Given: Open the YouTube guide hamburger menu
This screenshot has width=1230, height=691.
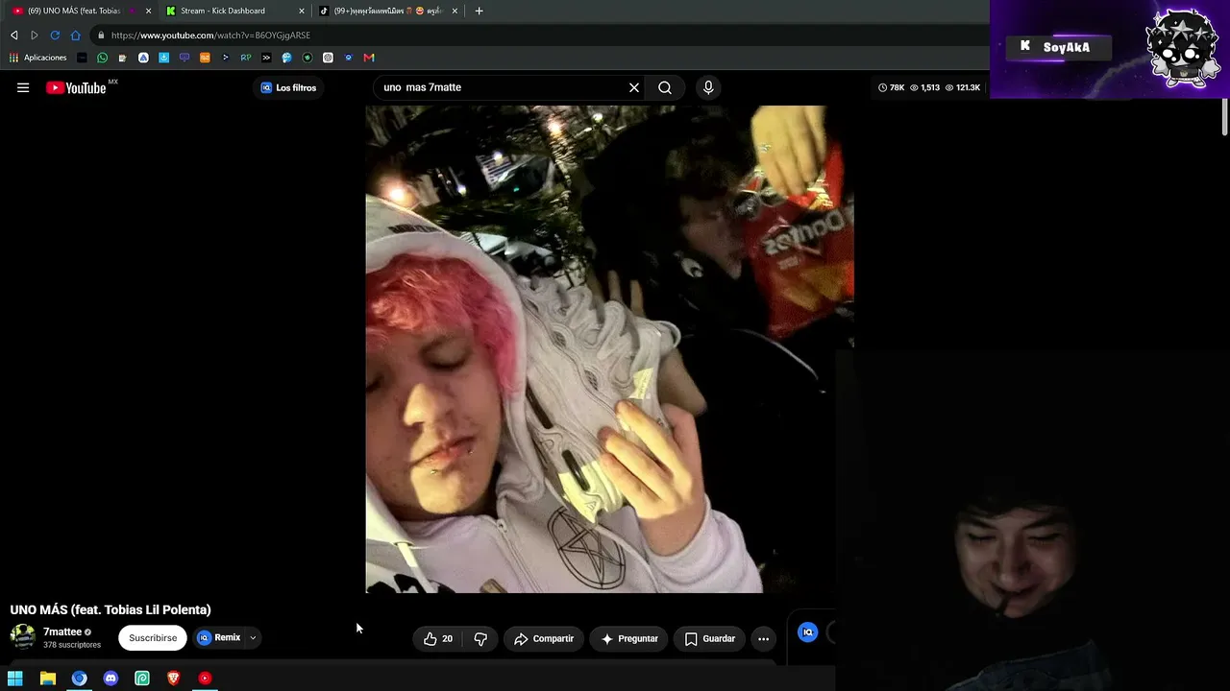Looking at the screenshot, I should 23,87.
